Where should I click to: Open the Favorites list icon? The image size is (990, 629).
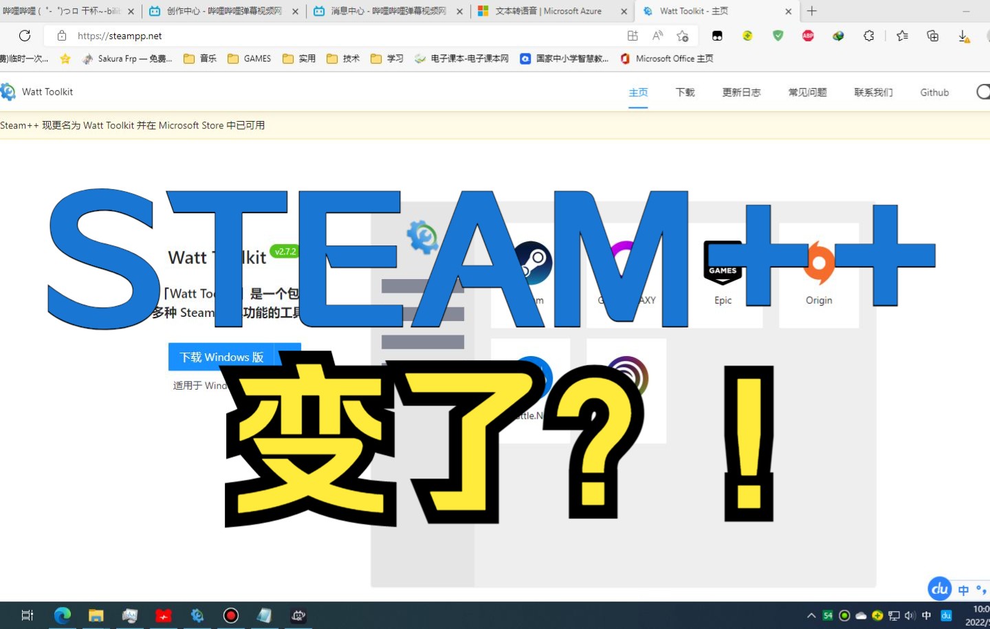(902, 36)
